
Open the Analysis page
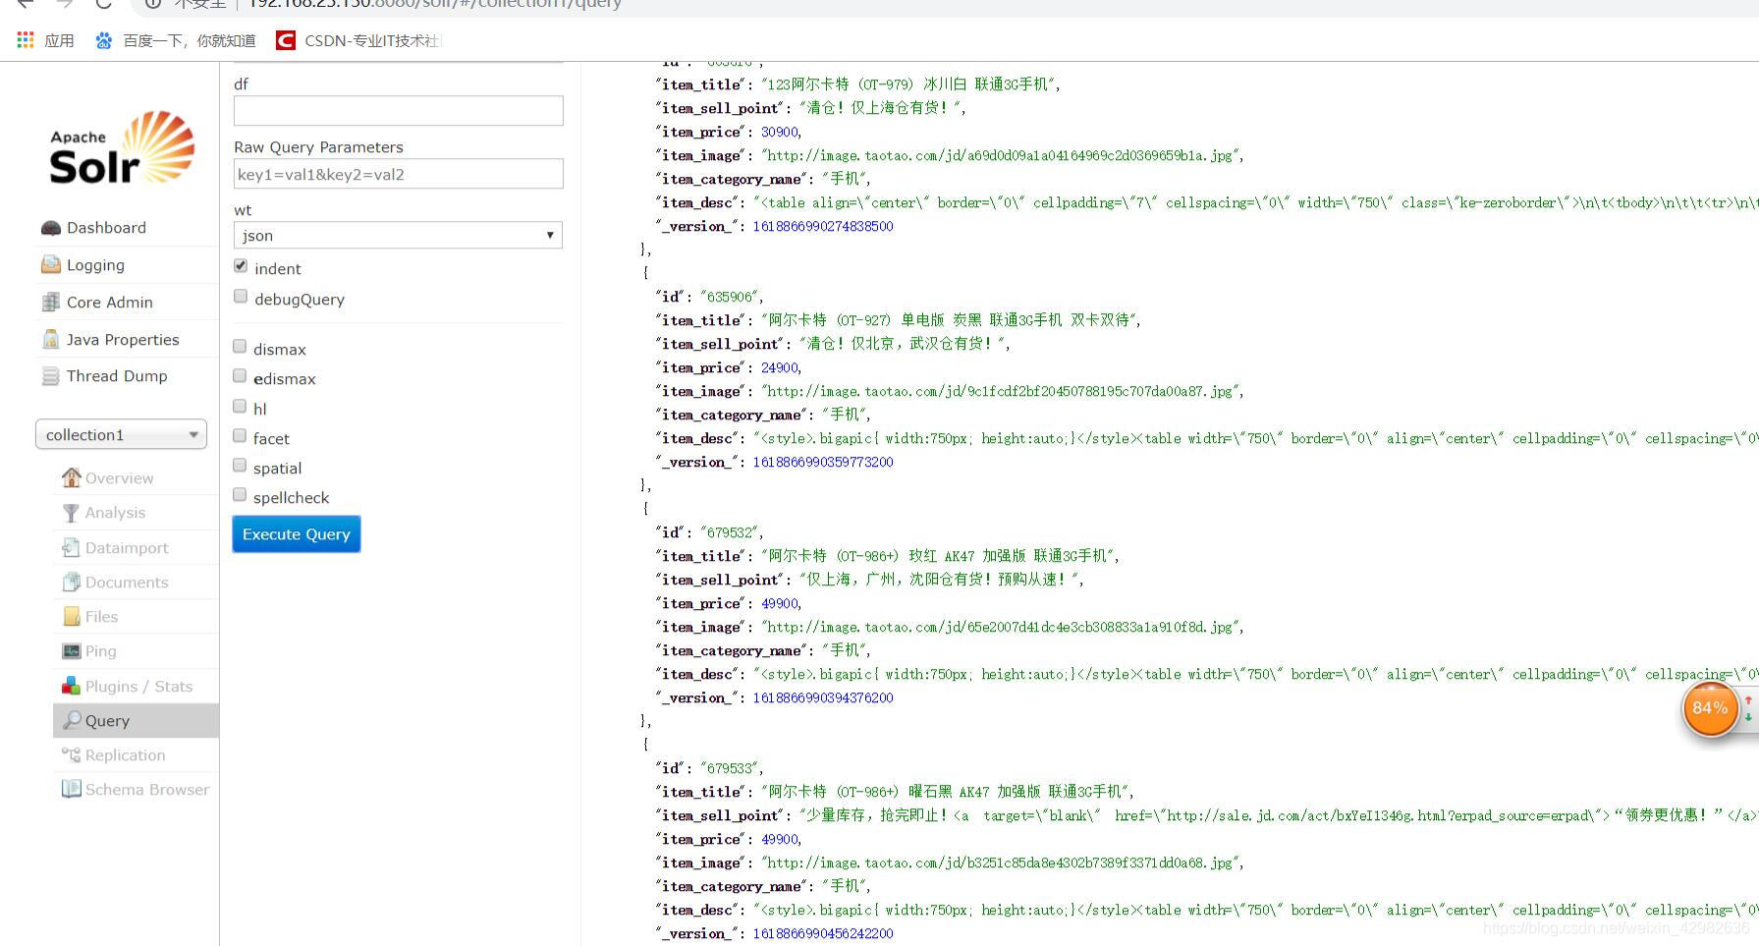click(115, 513)
